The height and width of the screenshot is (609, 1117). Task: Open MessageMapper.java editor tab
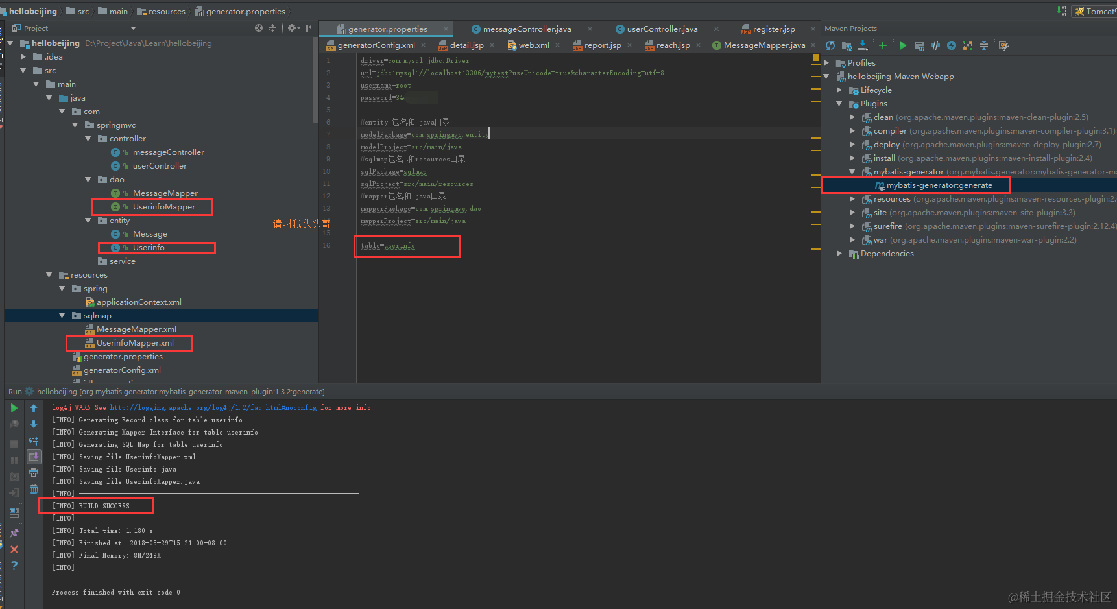pos(764,45)
